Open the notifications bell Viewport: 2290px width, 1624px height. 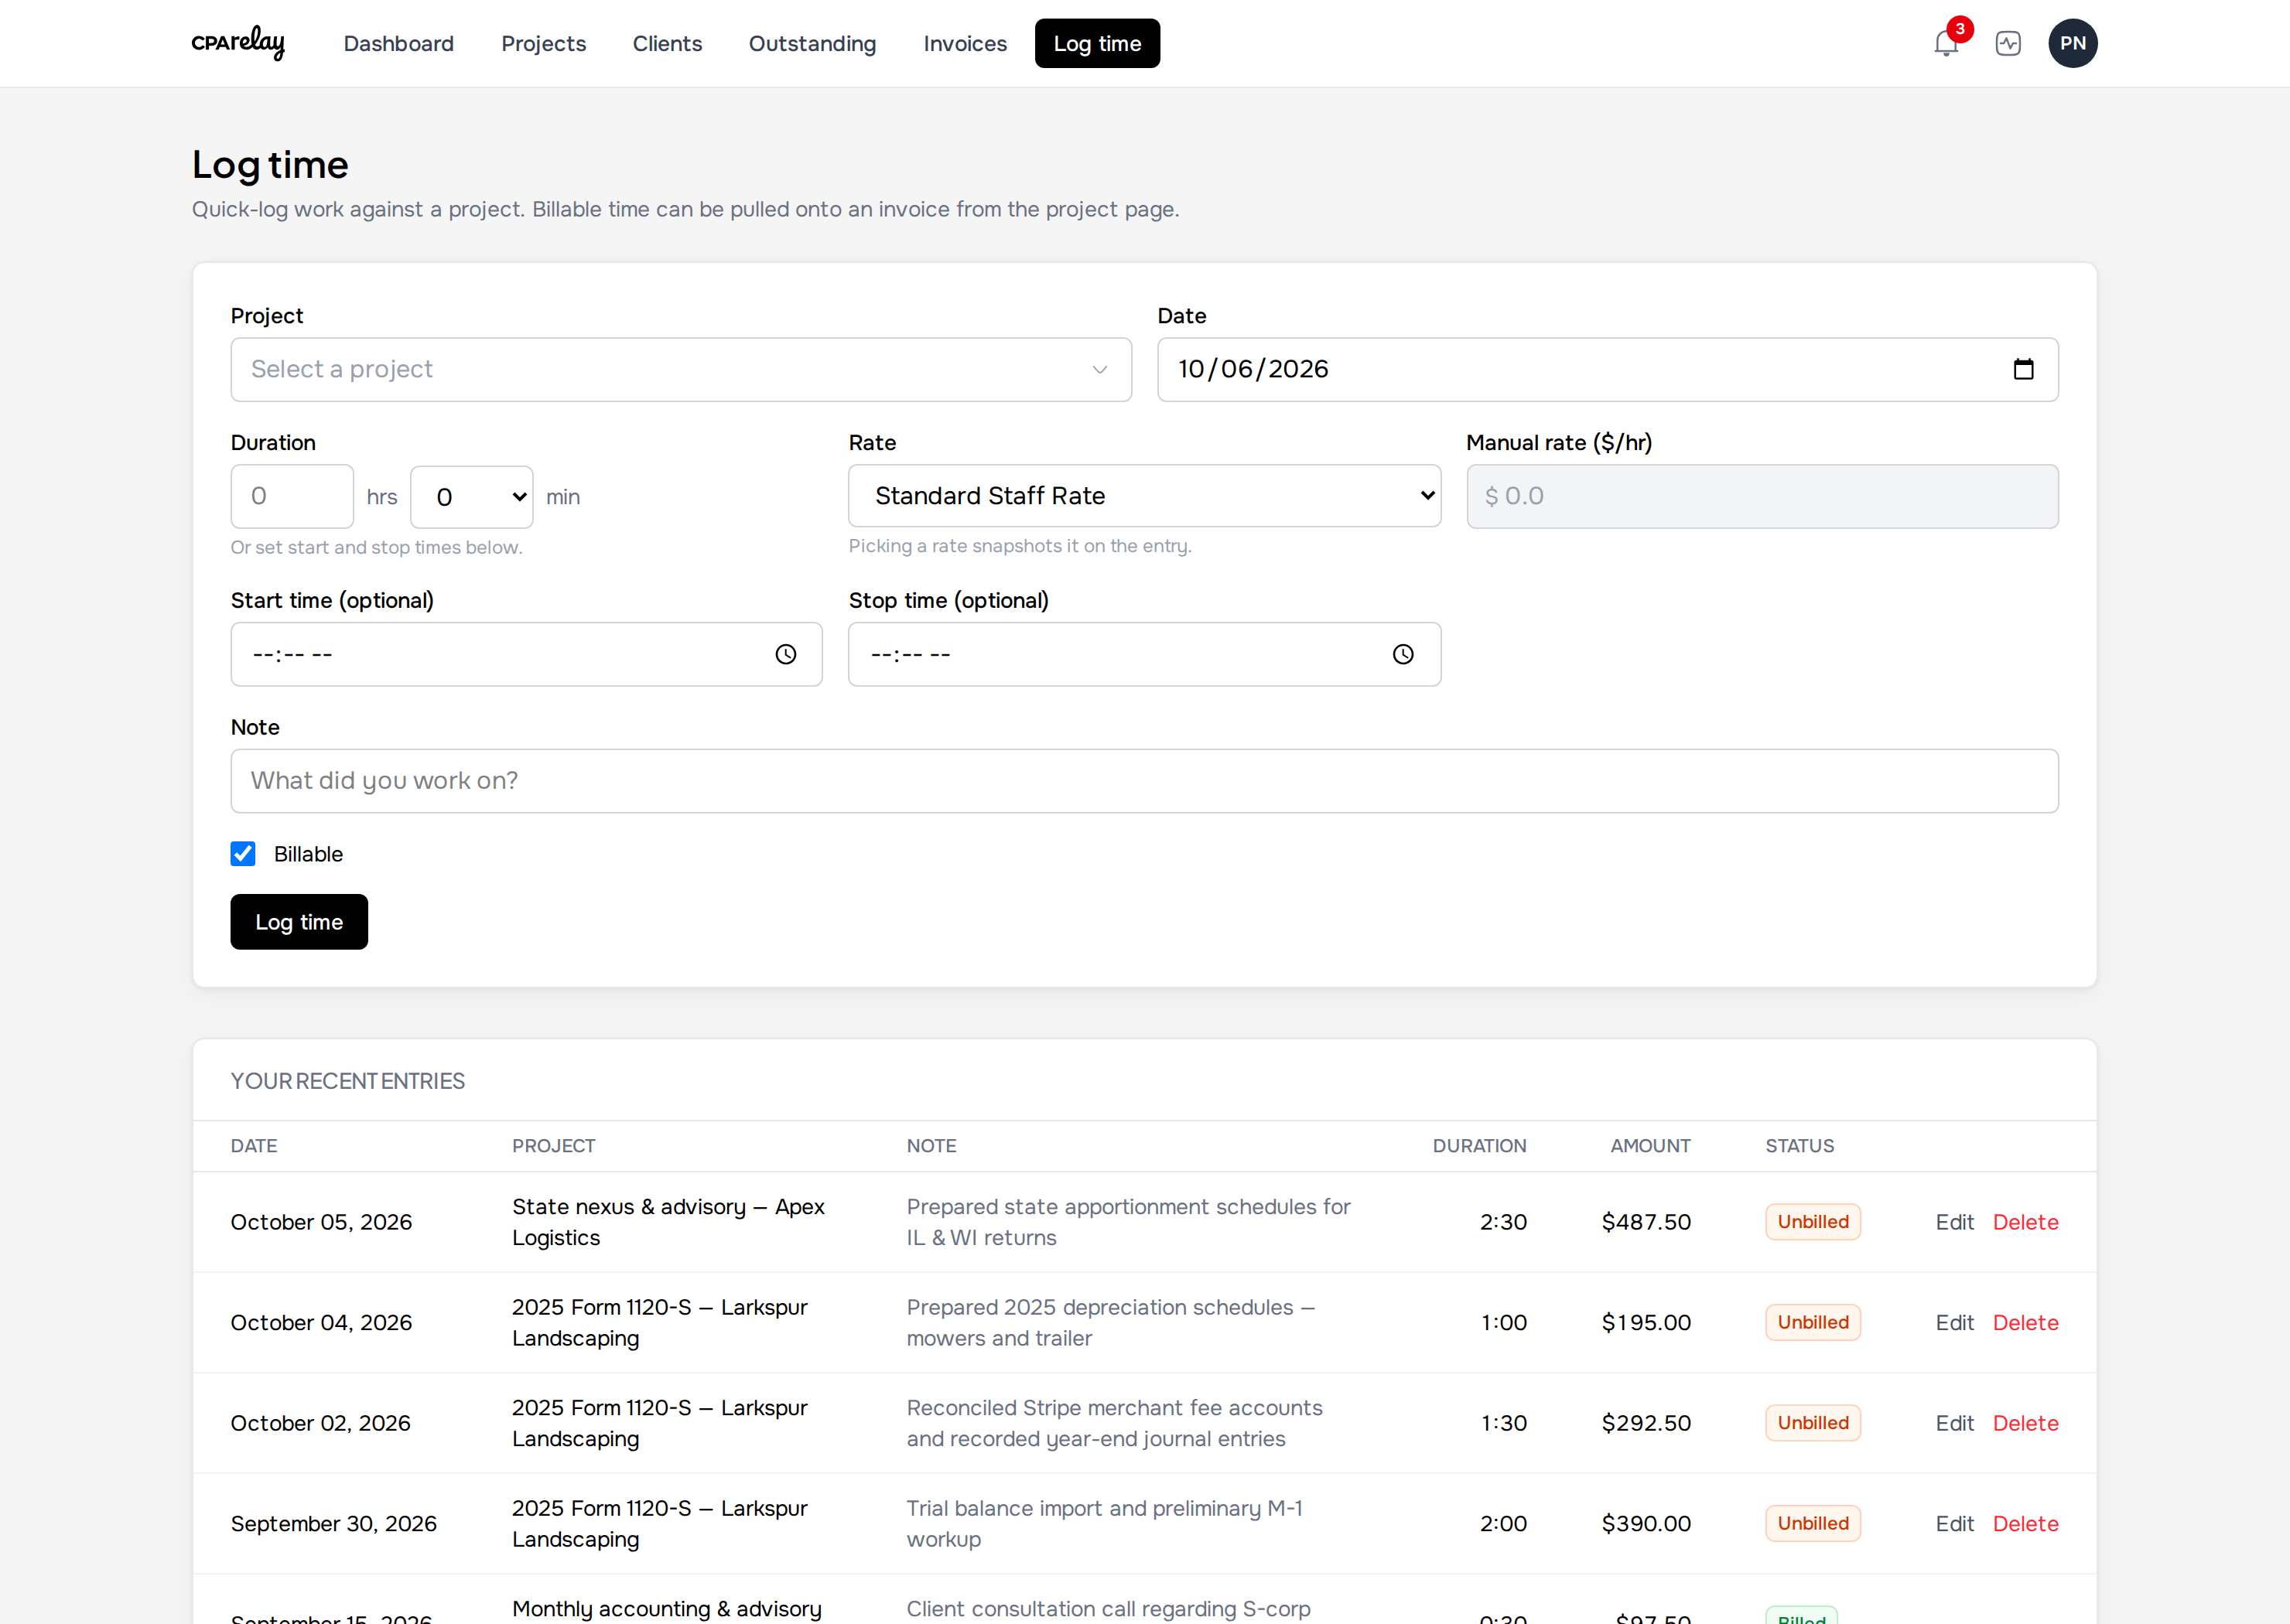coord(1945,43)
